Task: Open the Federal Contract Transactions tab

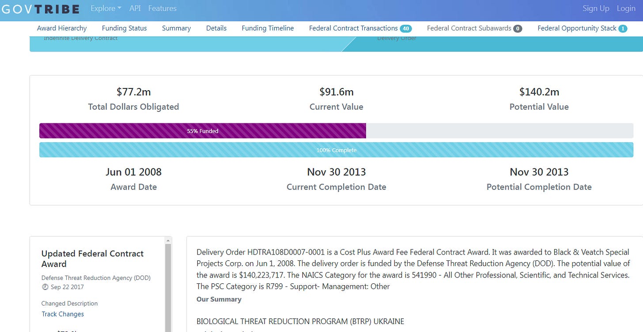Action: click(x=353, y=28)
